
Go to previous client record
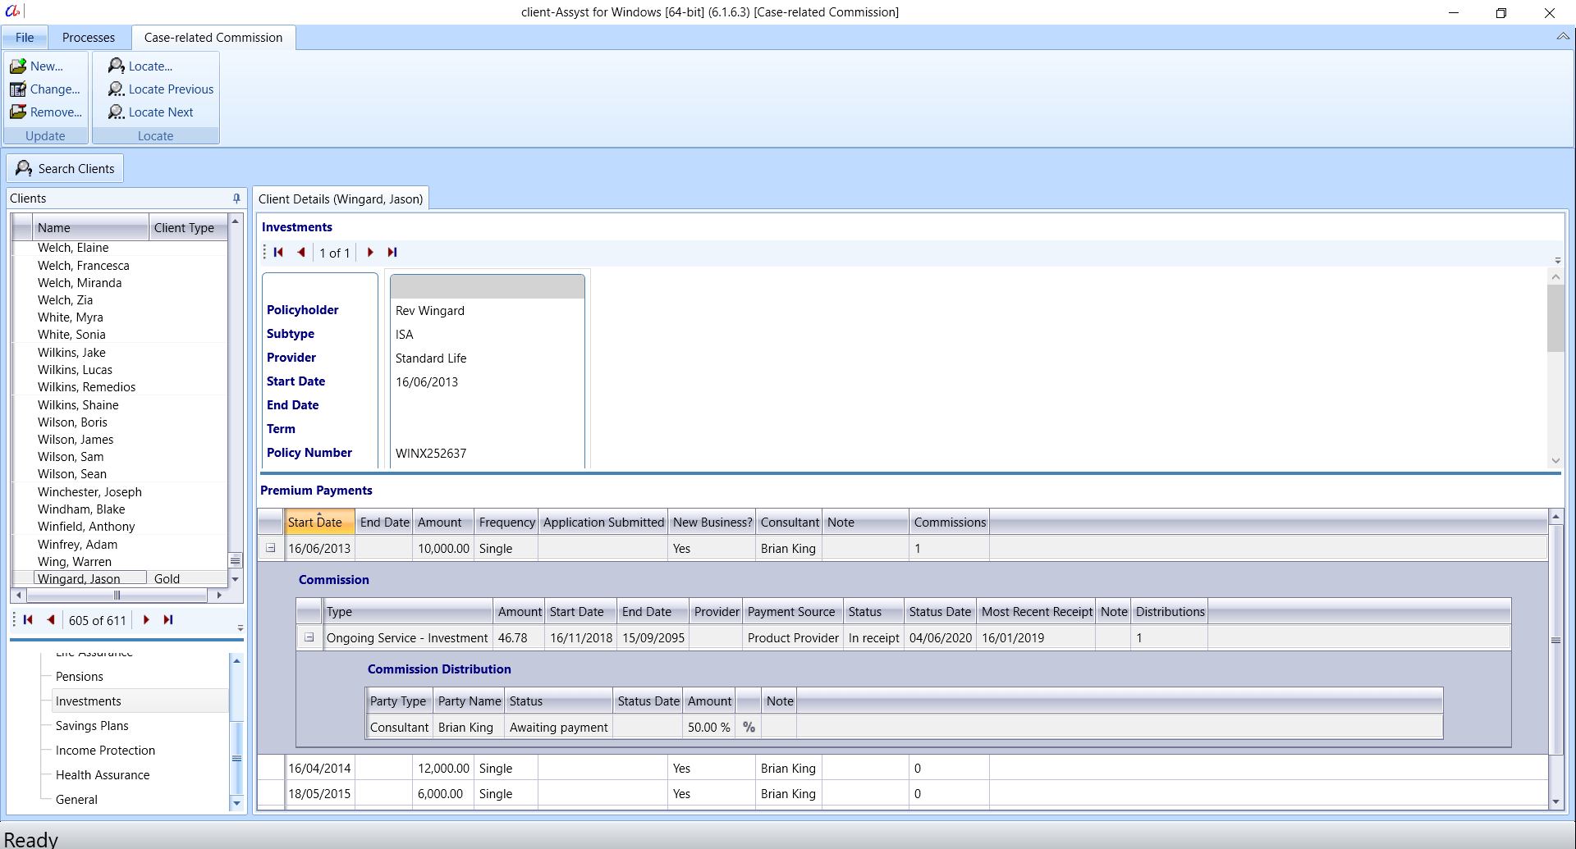51,620
